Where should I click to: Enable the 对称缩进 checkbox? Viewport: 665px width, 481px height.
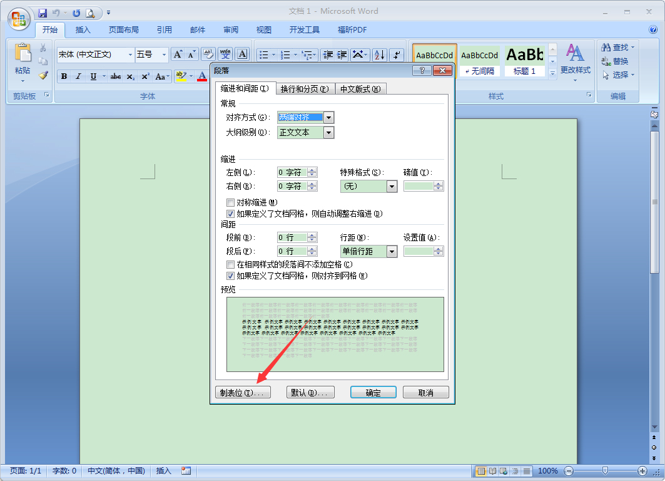click(x=231, y=202)
